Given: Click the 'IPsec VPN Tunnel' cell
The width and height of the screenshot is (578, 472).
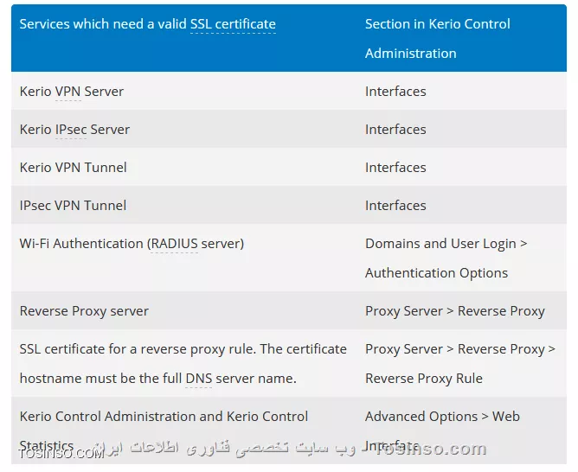Looking at the screenshot, I should [73, 206].
